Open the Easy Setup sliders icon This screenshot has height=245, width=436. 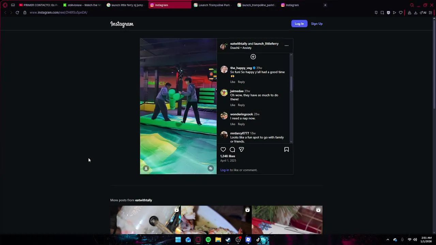(x=431, y=13)
